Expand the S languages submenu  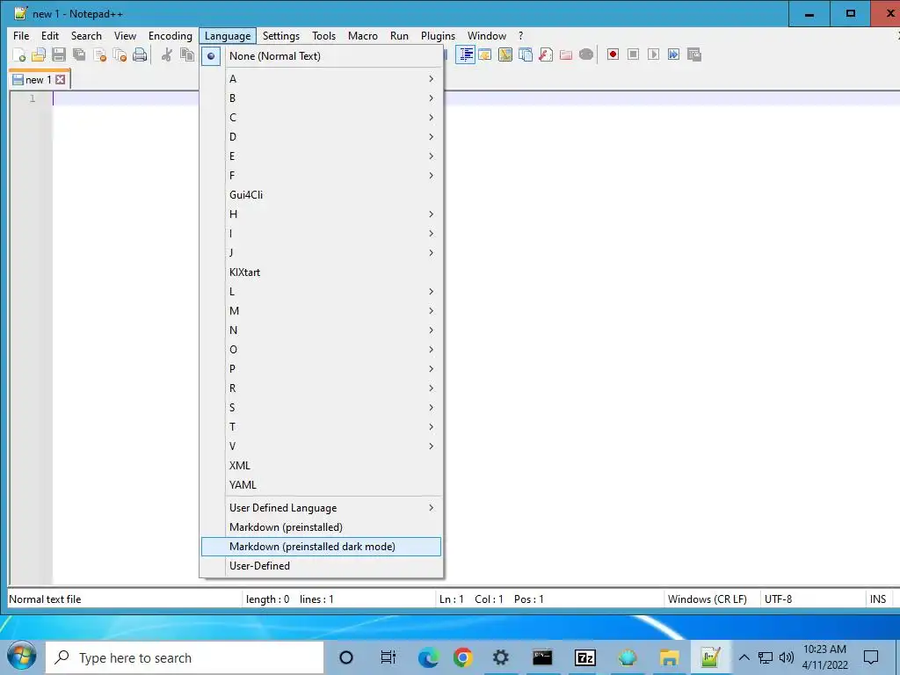[x=322, y=408]
